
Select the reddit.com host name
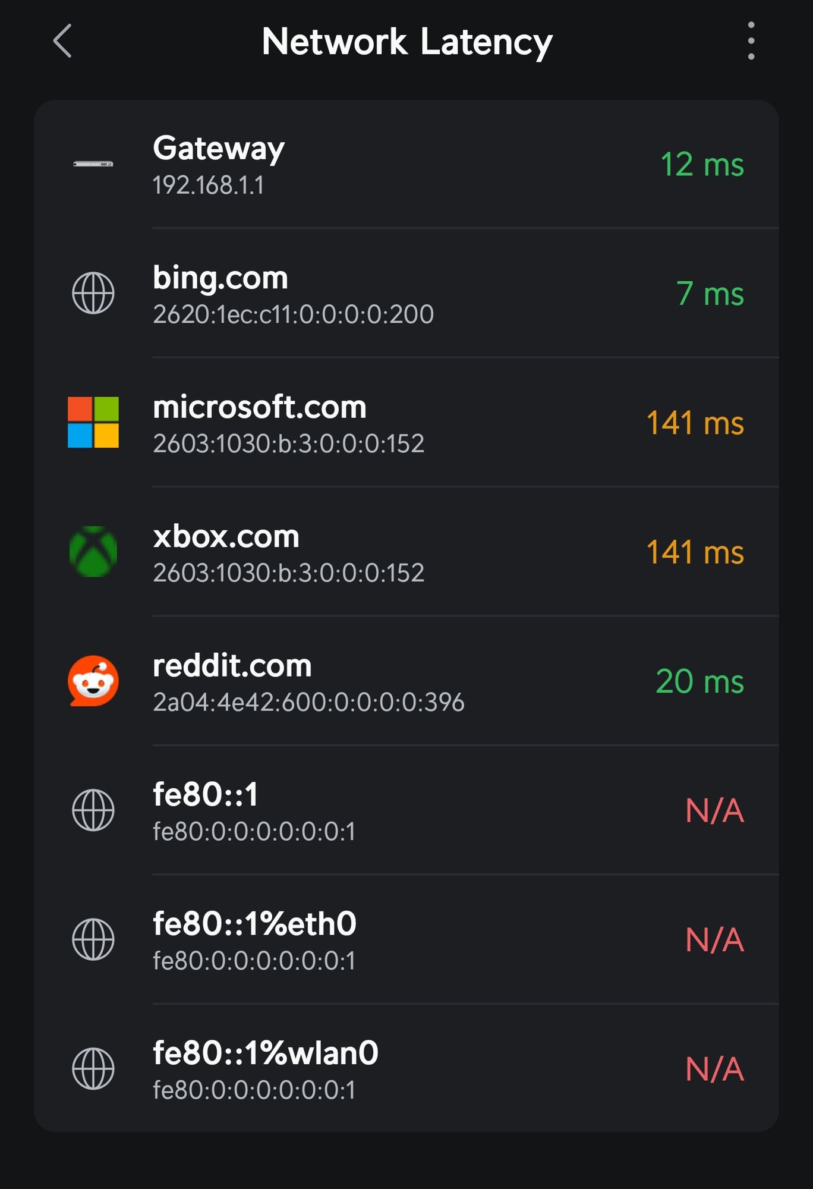(x=232, y=666)
